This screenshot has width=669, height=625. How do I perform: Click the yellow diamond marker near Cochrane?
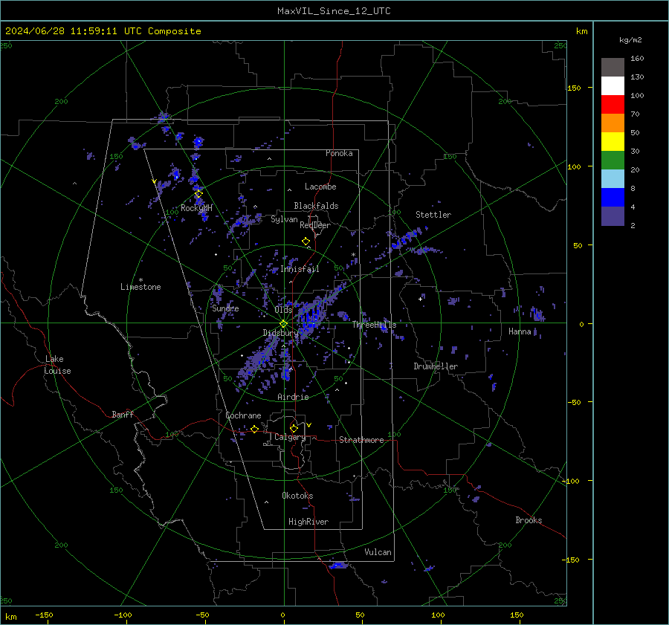(x=254, y=429)
